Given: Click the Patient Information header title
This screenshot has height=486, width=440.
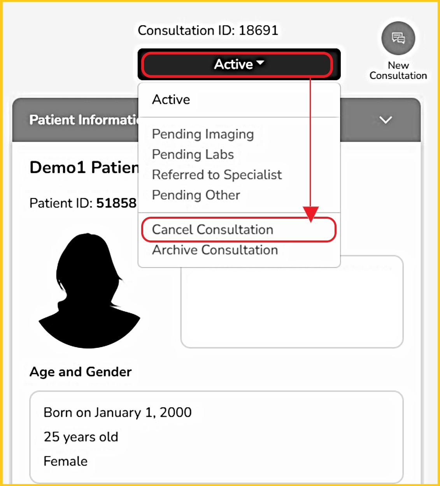Looking at the screenshot, I should (84, 120).
